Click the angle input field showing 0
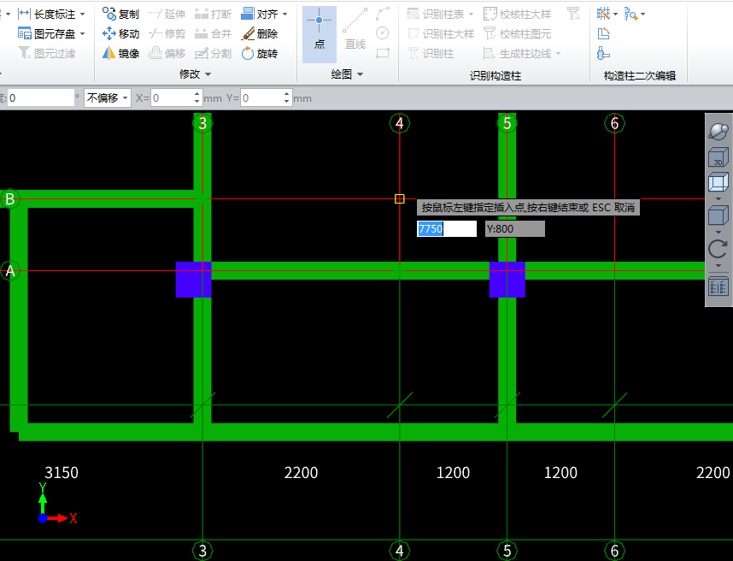Viewport: 733px width, 561px height. click(41, 97)
